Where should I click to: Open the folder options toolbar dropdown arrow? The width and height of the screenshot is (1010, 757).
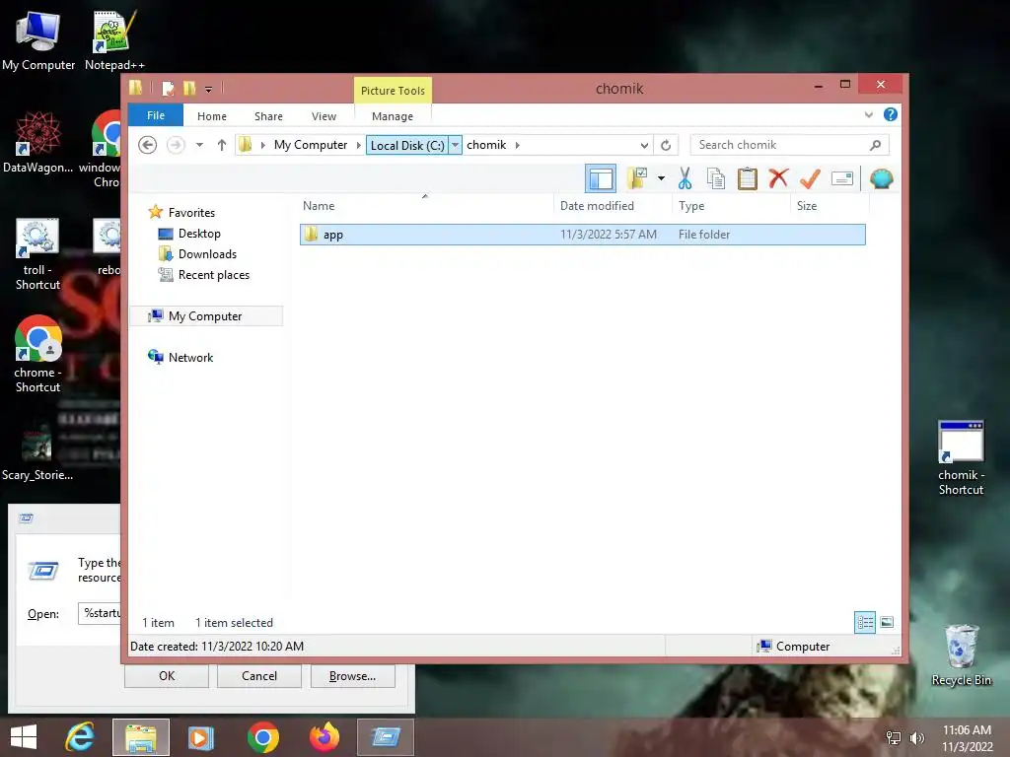(x=661, y=178)
